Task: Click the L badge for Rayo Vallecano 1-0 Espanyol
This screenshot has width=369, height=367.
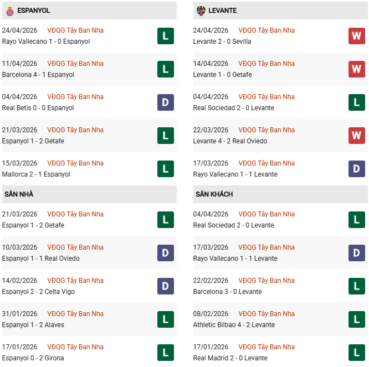Action: click(165, 36)
